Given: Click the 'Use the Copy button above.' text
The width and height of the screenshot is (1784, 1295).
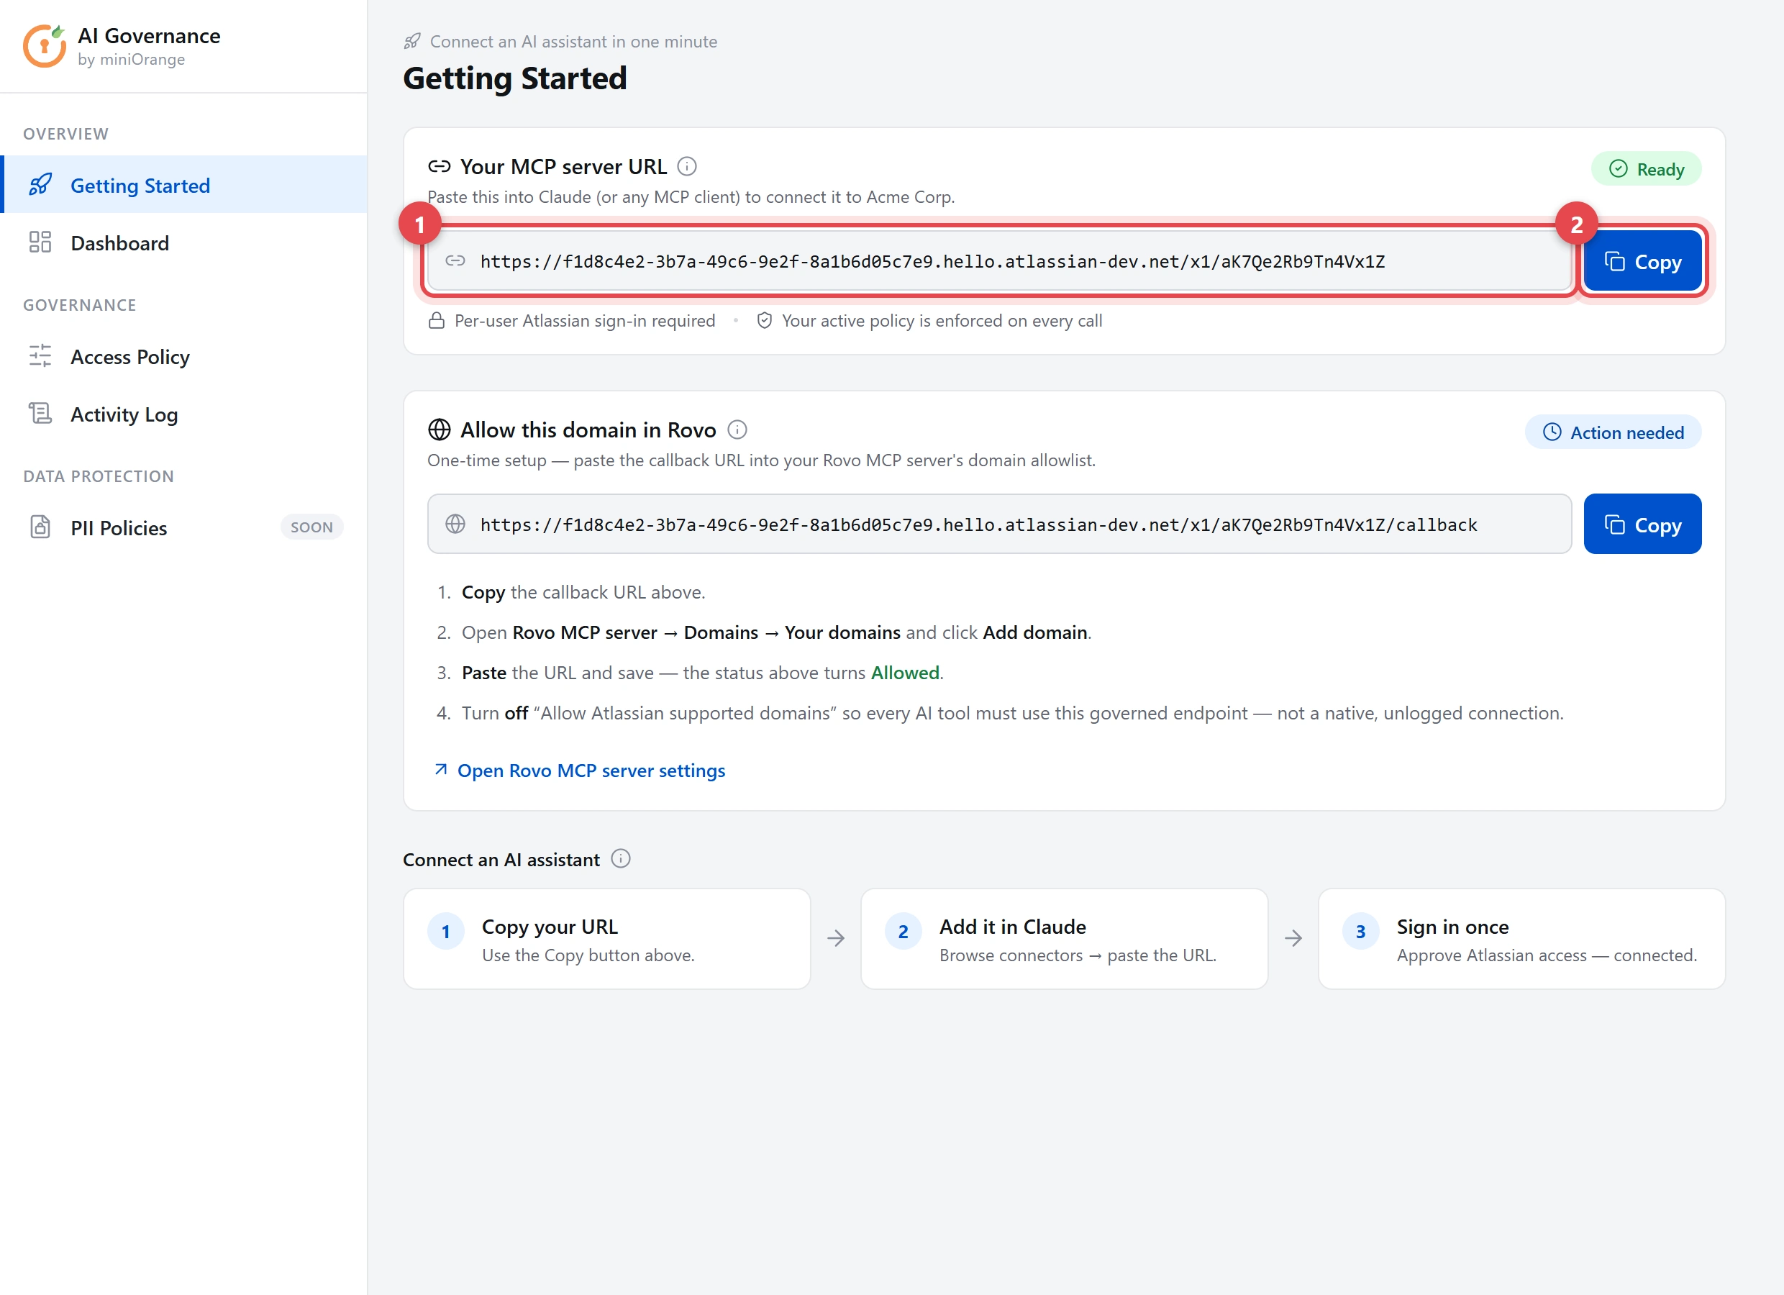Looking at the screenshot, I should (588, 955).
